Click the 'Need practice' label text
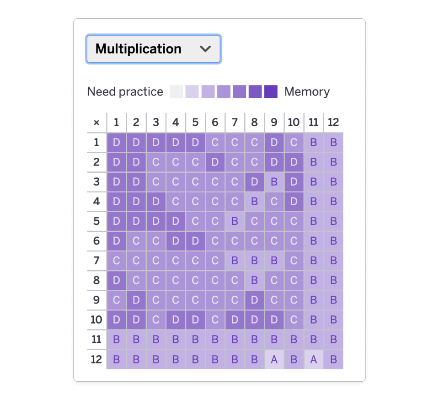The width and height of the screenshot is (439, 400). tap(125, 91)
